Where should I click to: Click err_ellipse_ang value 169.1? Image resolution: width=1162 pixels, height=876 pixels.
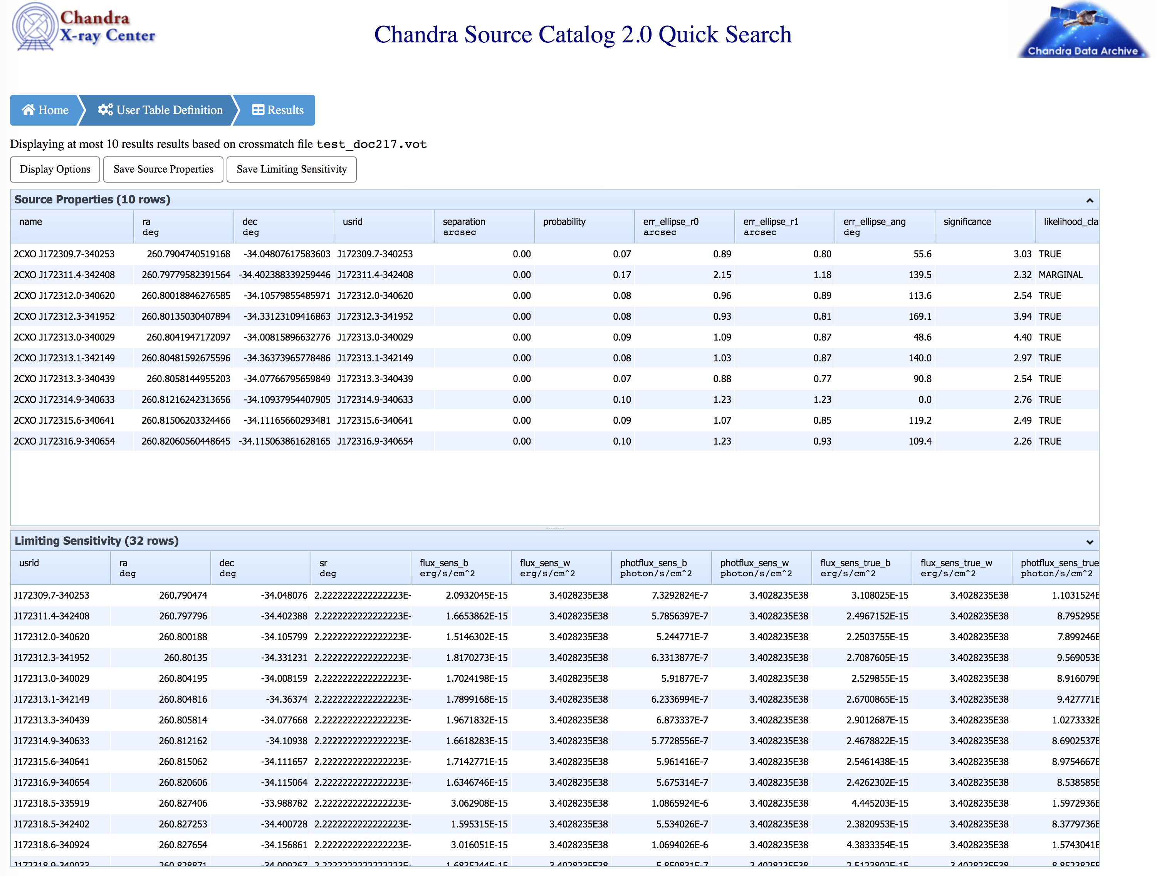920,317
